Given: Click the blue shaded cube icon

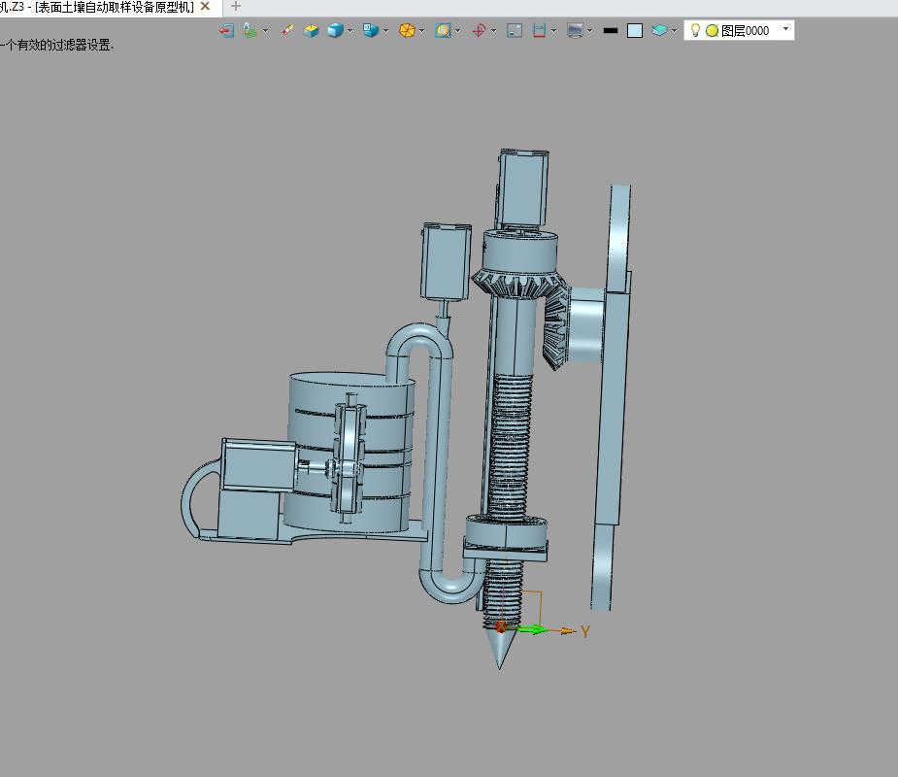Looking at the screenshot, I should [335, 30].
